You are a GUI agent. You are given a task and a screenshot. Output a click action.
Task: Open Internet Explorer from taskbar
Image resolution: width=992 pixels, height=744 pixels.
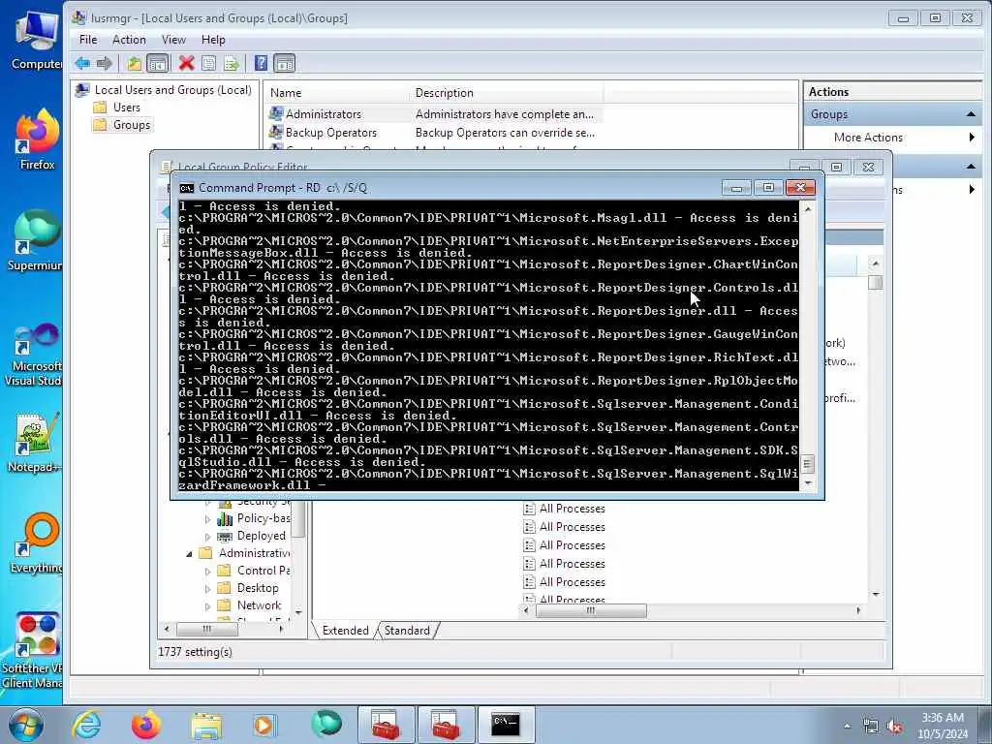pos(86,725)
